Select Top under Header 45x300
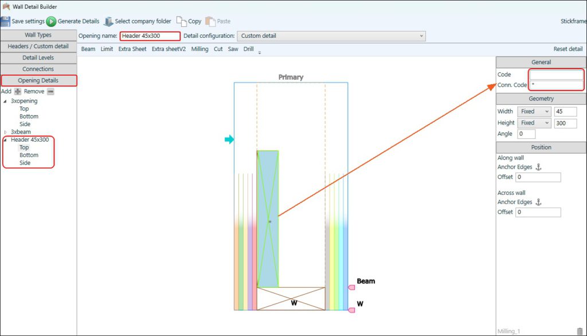 click(24, 147)
